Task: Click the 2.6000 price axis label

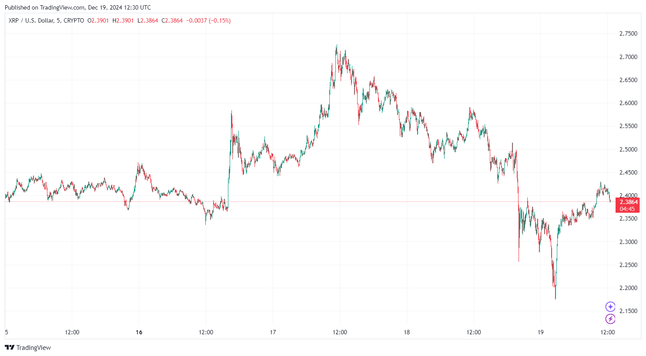Action: point(628,103)
